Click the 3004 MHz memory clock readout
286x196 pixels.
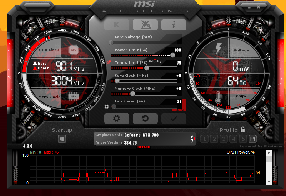(68, 81)
